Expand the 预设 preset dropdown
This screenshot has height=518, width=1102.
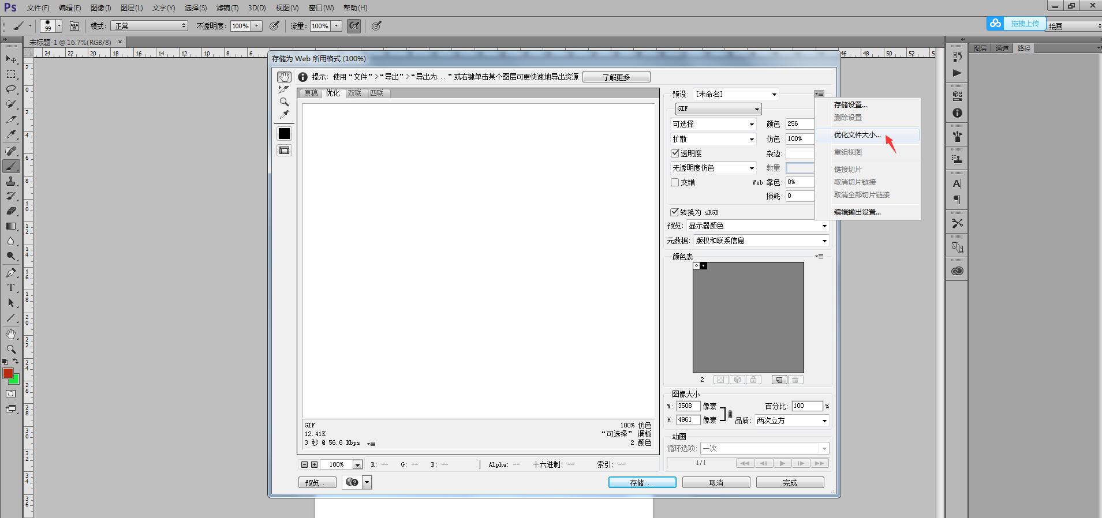point(735,94)
